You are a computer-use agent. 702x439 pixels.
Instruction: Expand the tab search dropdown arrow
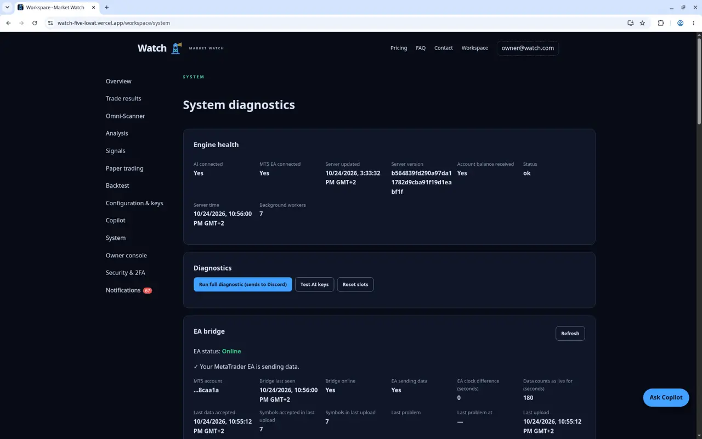[x=7, y=8]
